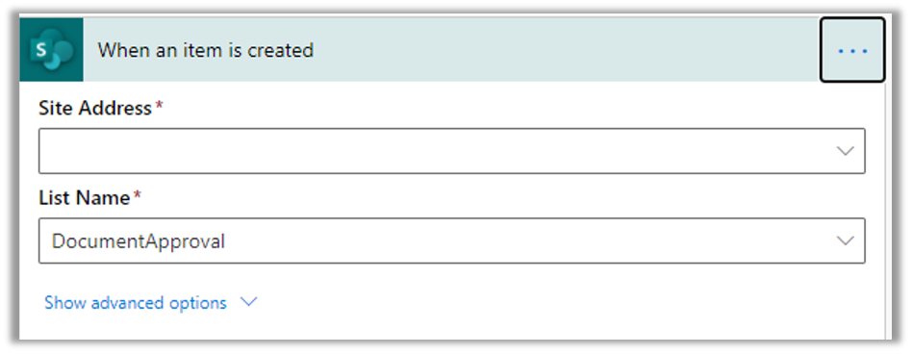Click the red asterisk beside List Name
Viewport: 912px width, 354px height.
[x=138, y=196]
